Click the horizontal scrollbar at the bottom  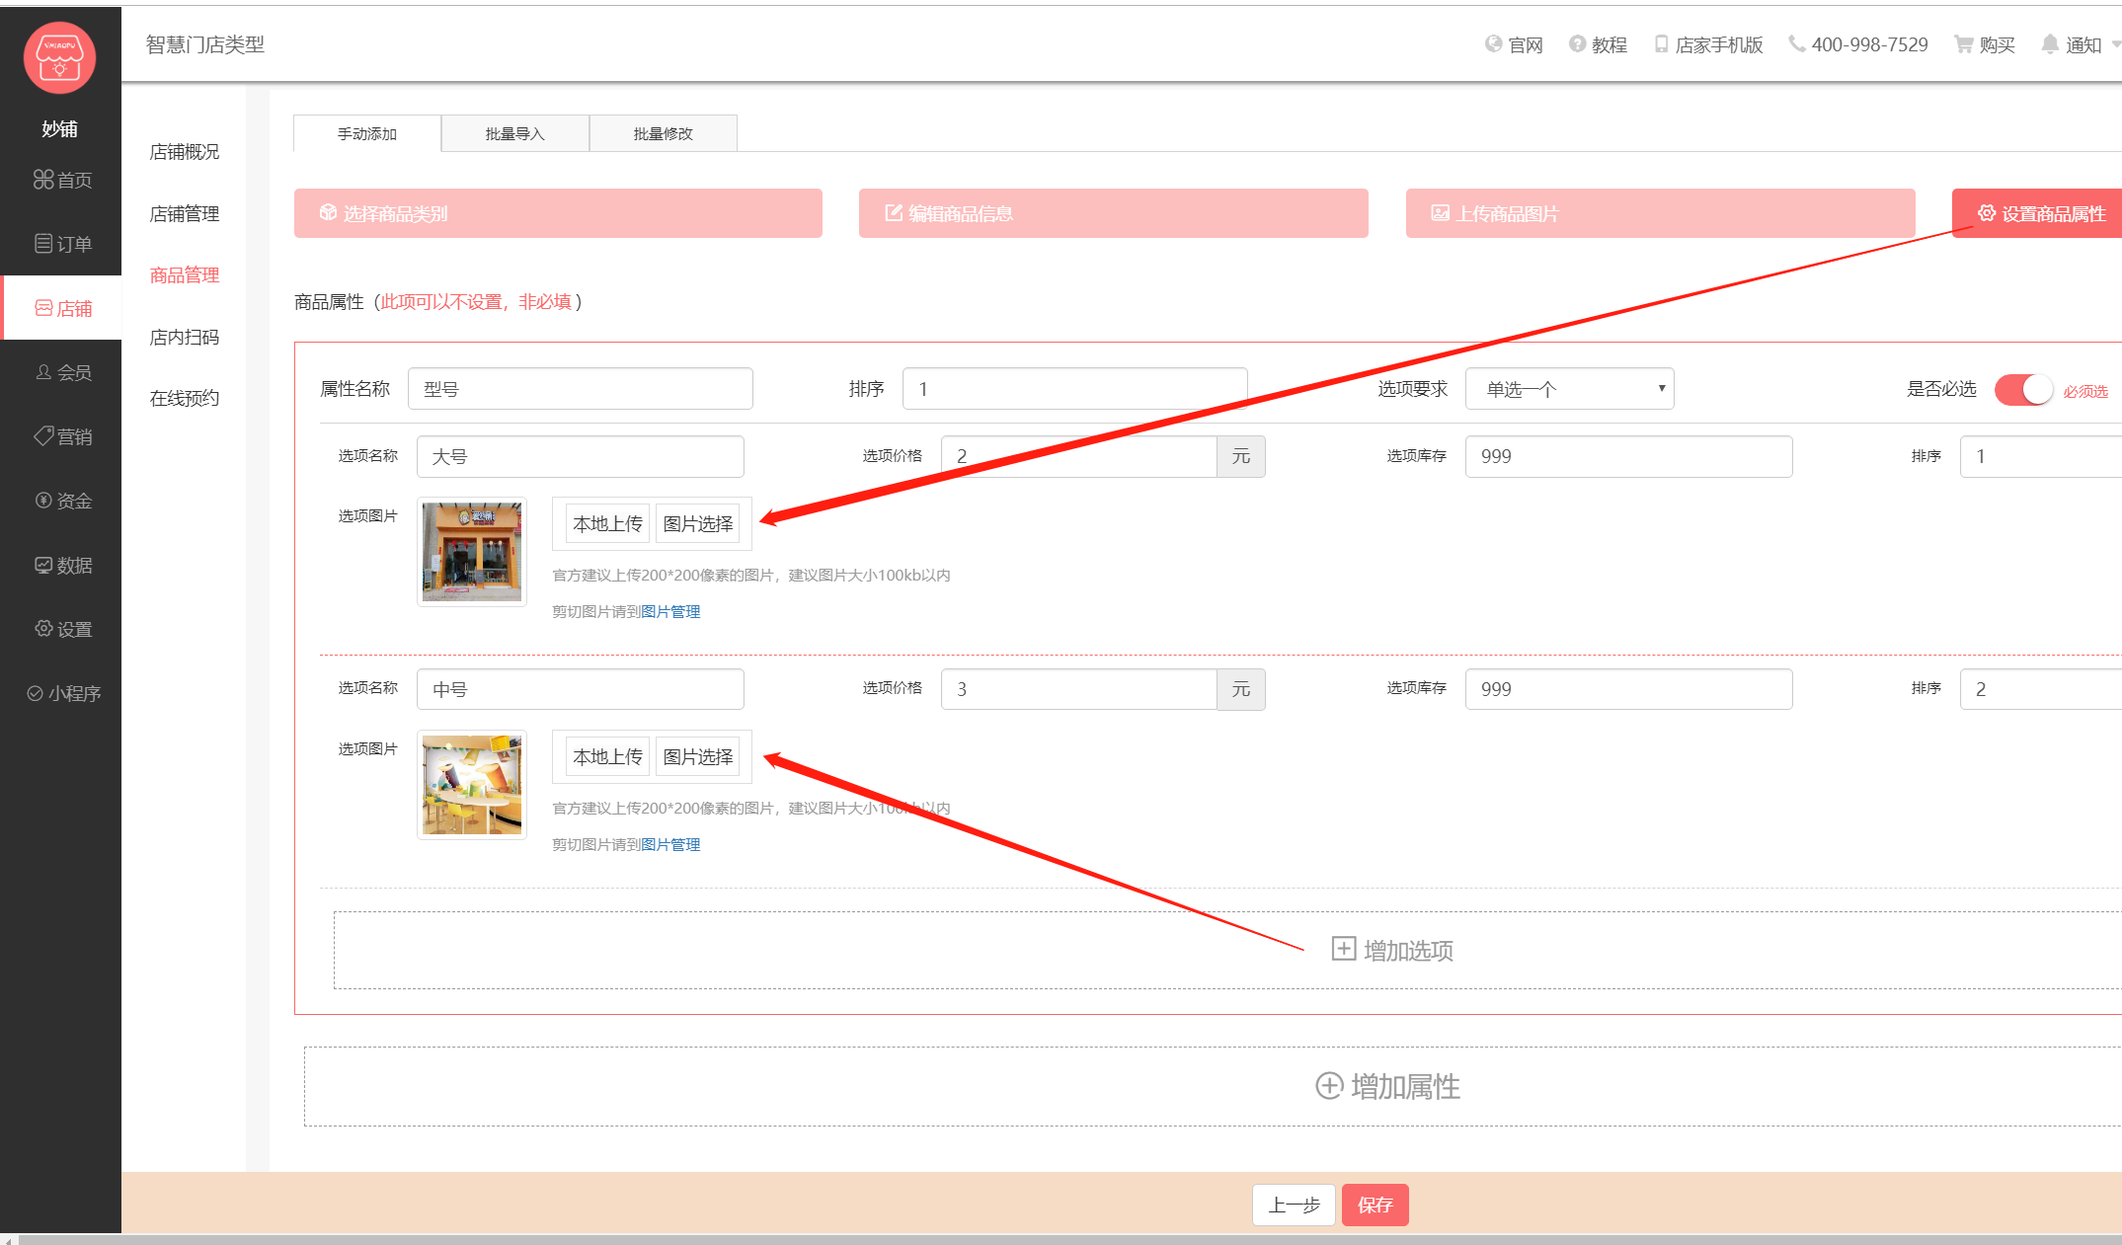point(1069,1239)
